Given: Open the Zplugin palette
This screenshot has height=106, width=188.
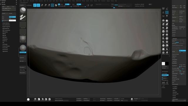Looking at the screenshot, I should [4, 1].
